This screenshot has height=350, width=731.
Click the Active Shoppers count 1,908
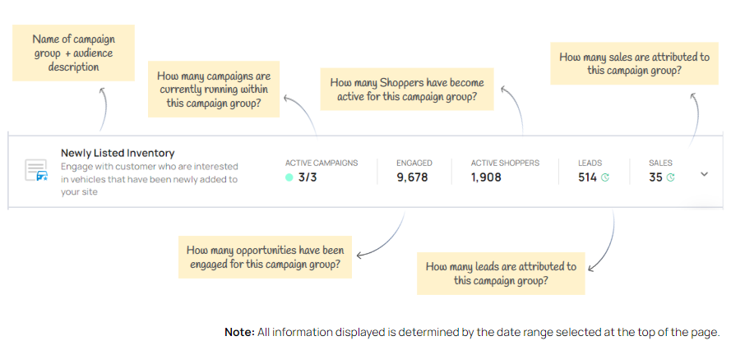click(486, 177)
